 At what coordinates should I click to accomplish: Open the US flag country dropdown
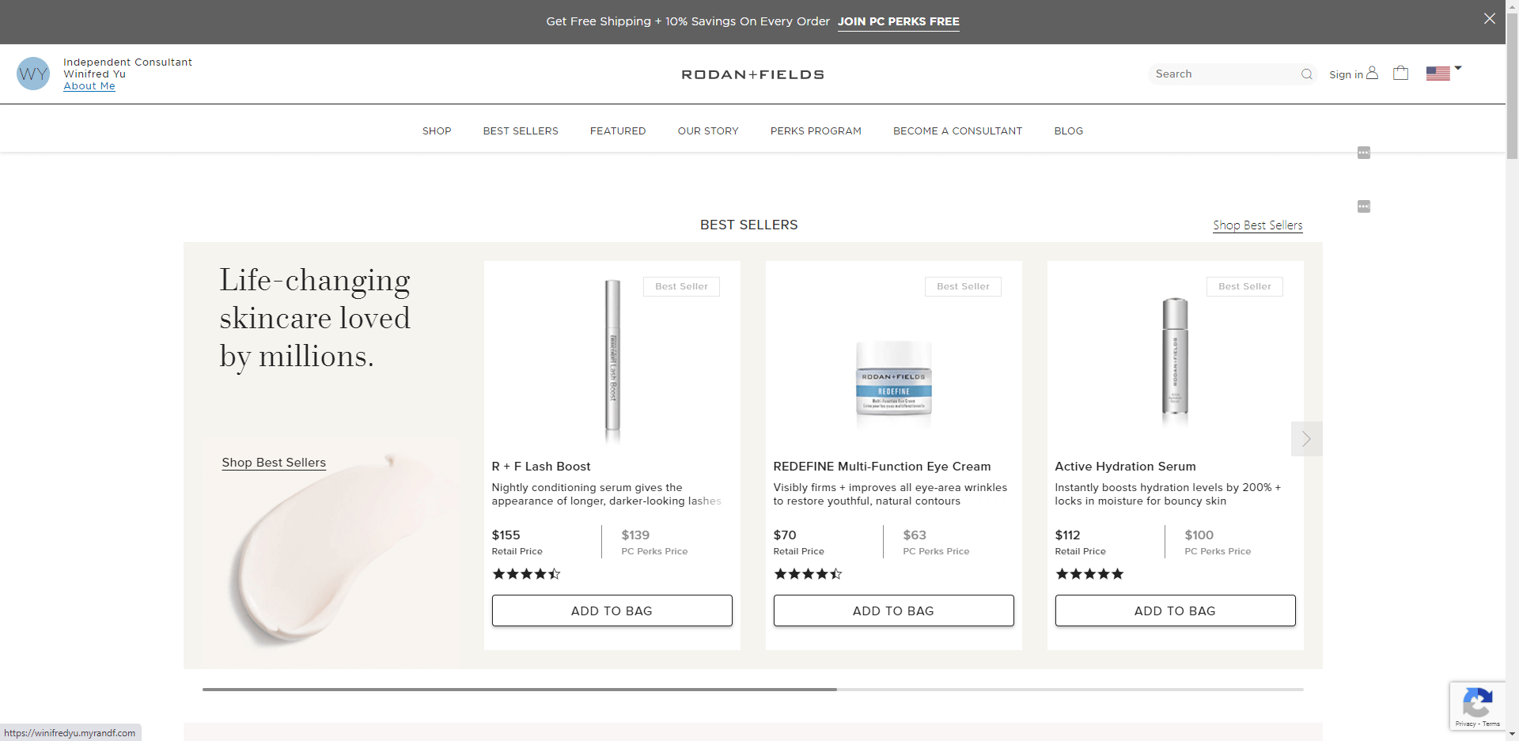pyautogui.click(x=1443, y=73)
